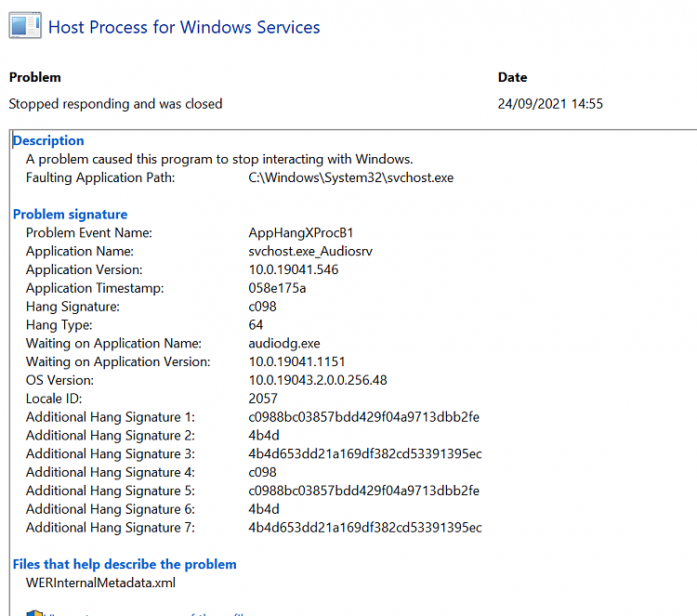This screenshot has width=697, height=616.
Task: Click the date 24/09/2021 14:55
Action: 550,104
